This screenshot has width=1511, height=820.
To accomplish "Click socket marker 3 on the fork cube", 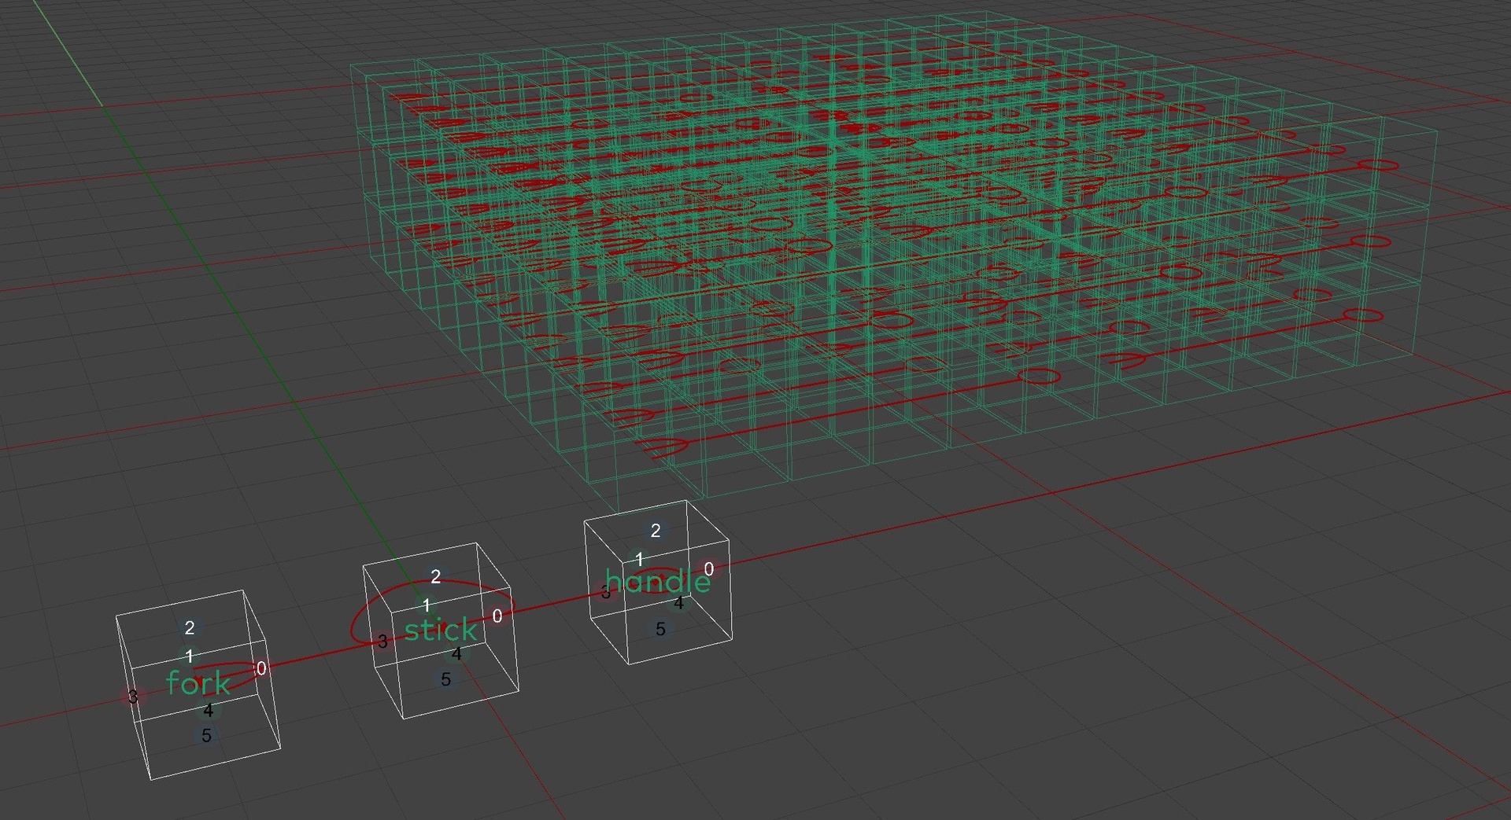I will (133, 697).
